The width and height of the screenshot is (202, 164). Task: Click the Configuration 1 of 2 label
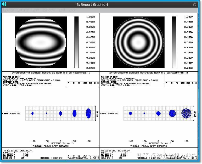(x=83, y=158)
